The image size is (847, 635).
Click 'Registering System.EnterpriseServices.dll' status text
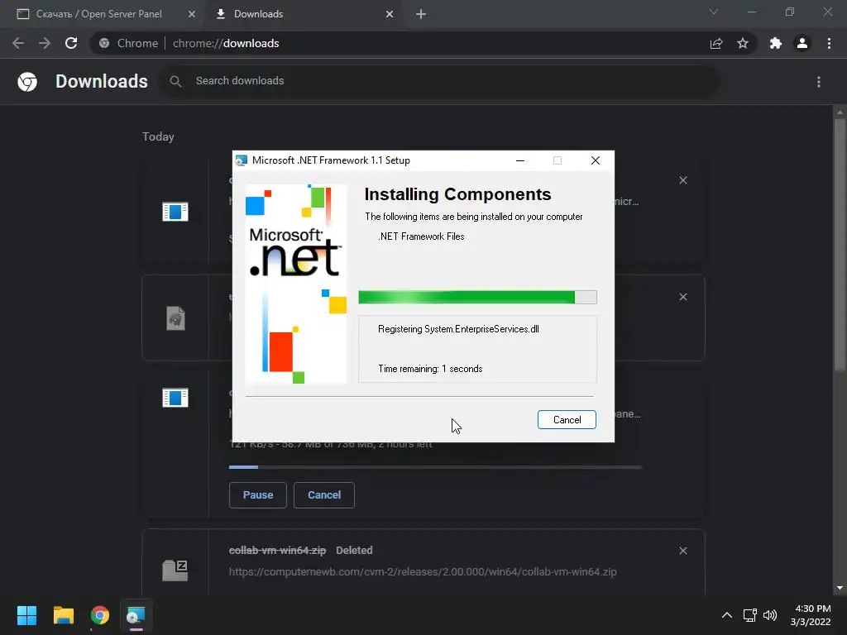(458, 329)
